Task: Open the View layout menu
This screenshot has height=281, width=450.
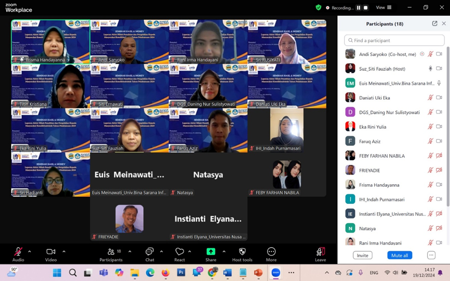Action: coord(384,8)
